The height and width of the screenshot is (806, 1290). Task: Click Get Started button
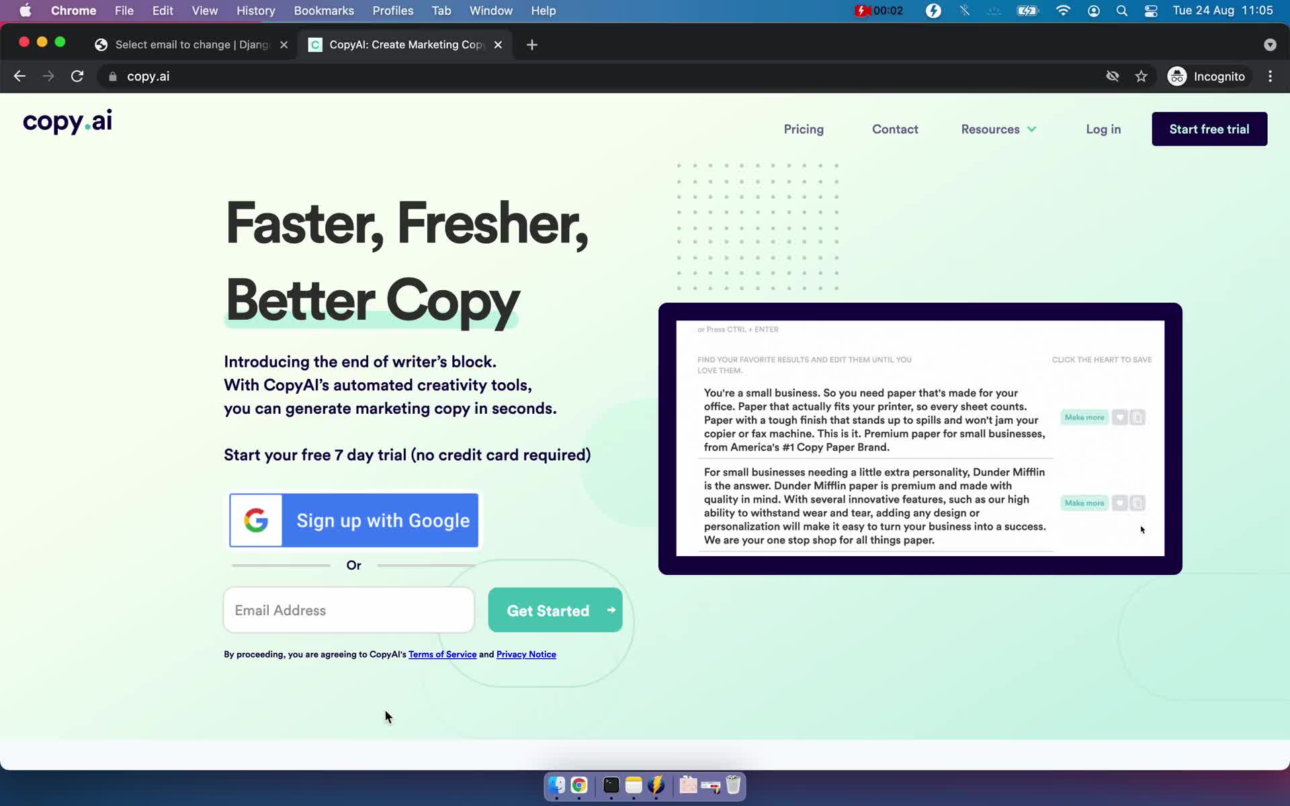tap(554, 609)
